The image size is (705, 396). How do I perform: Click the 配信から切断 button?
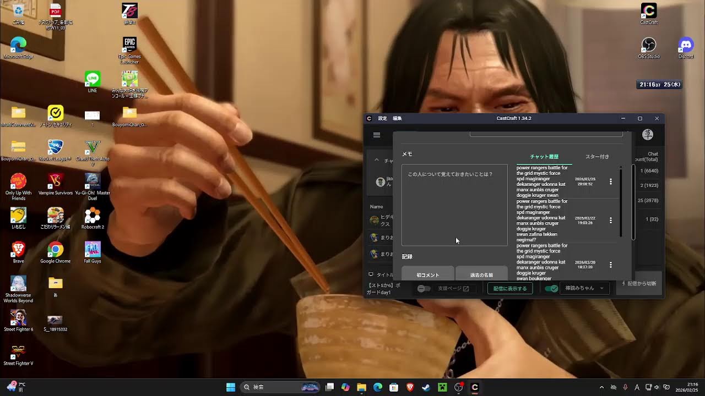tap(639, 283)
